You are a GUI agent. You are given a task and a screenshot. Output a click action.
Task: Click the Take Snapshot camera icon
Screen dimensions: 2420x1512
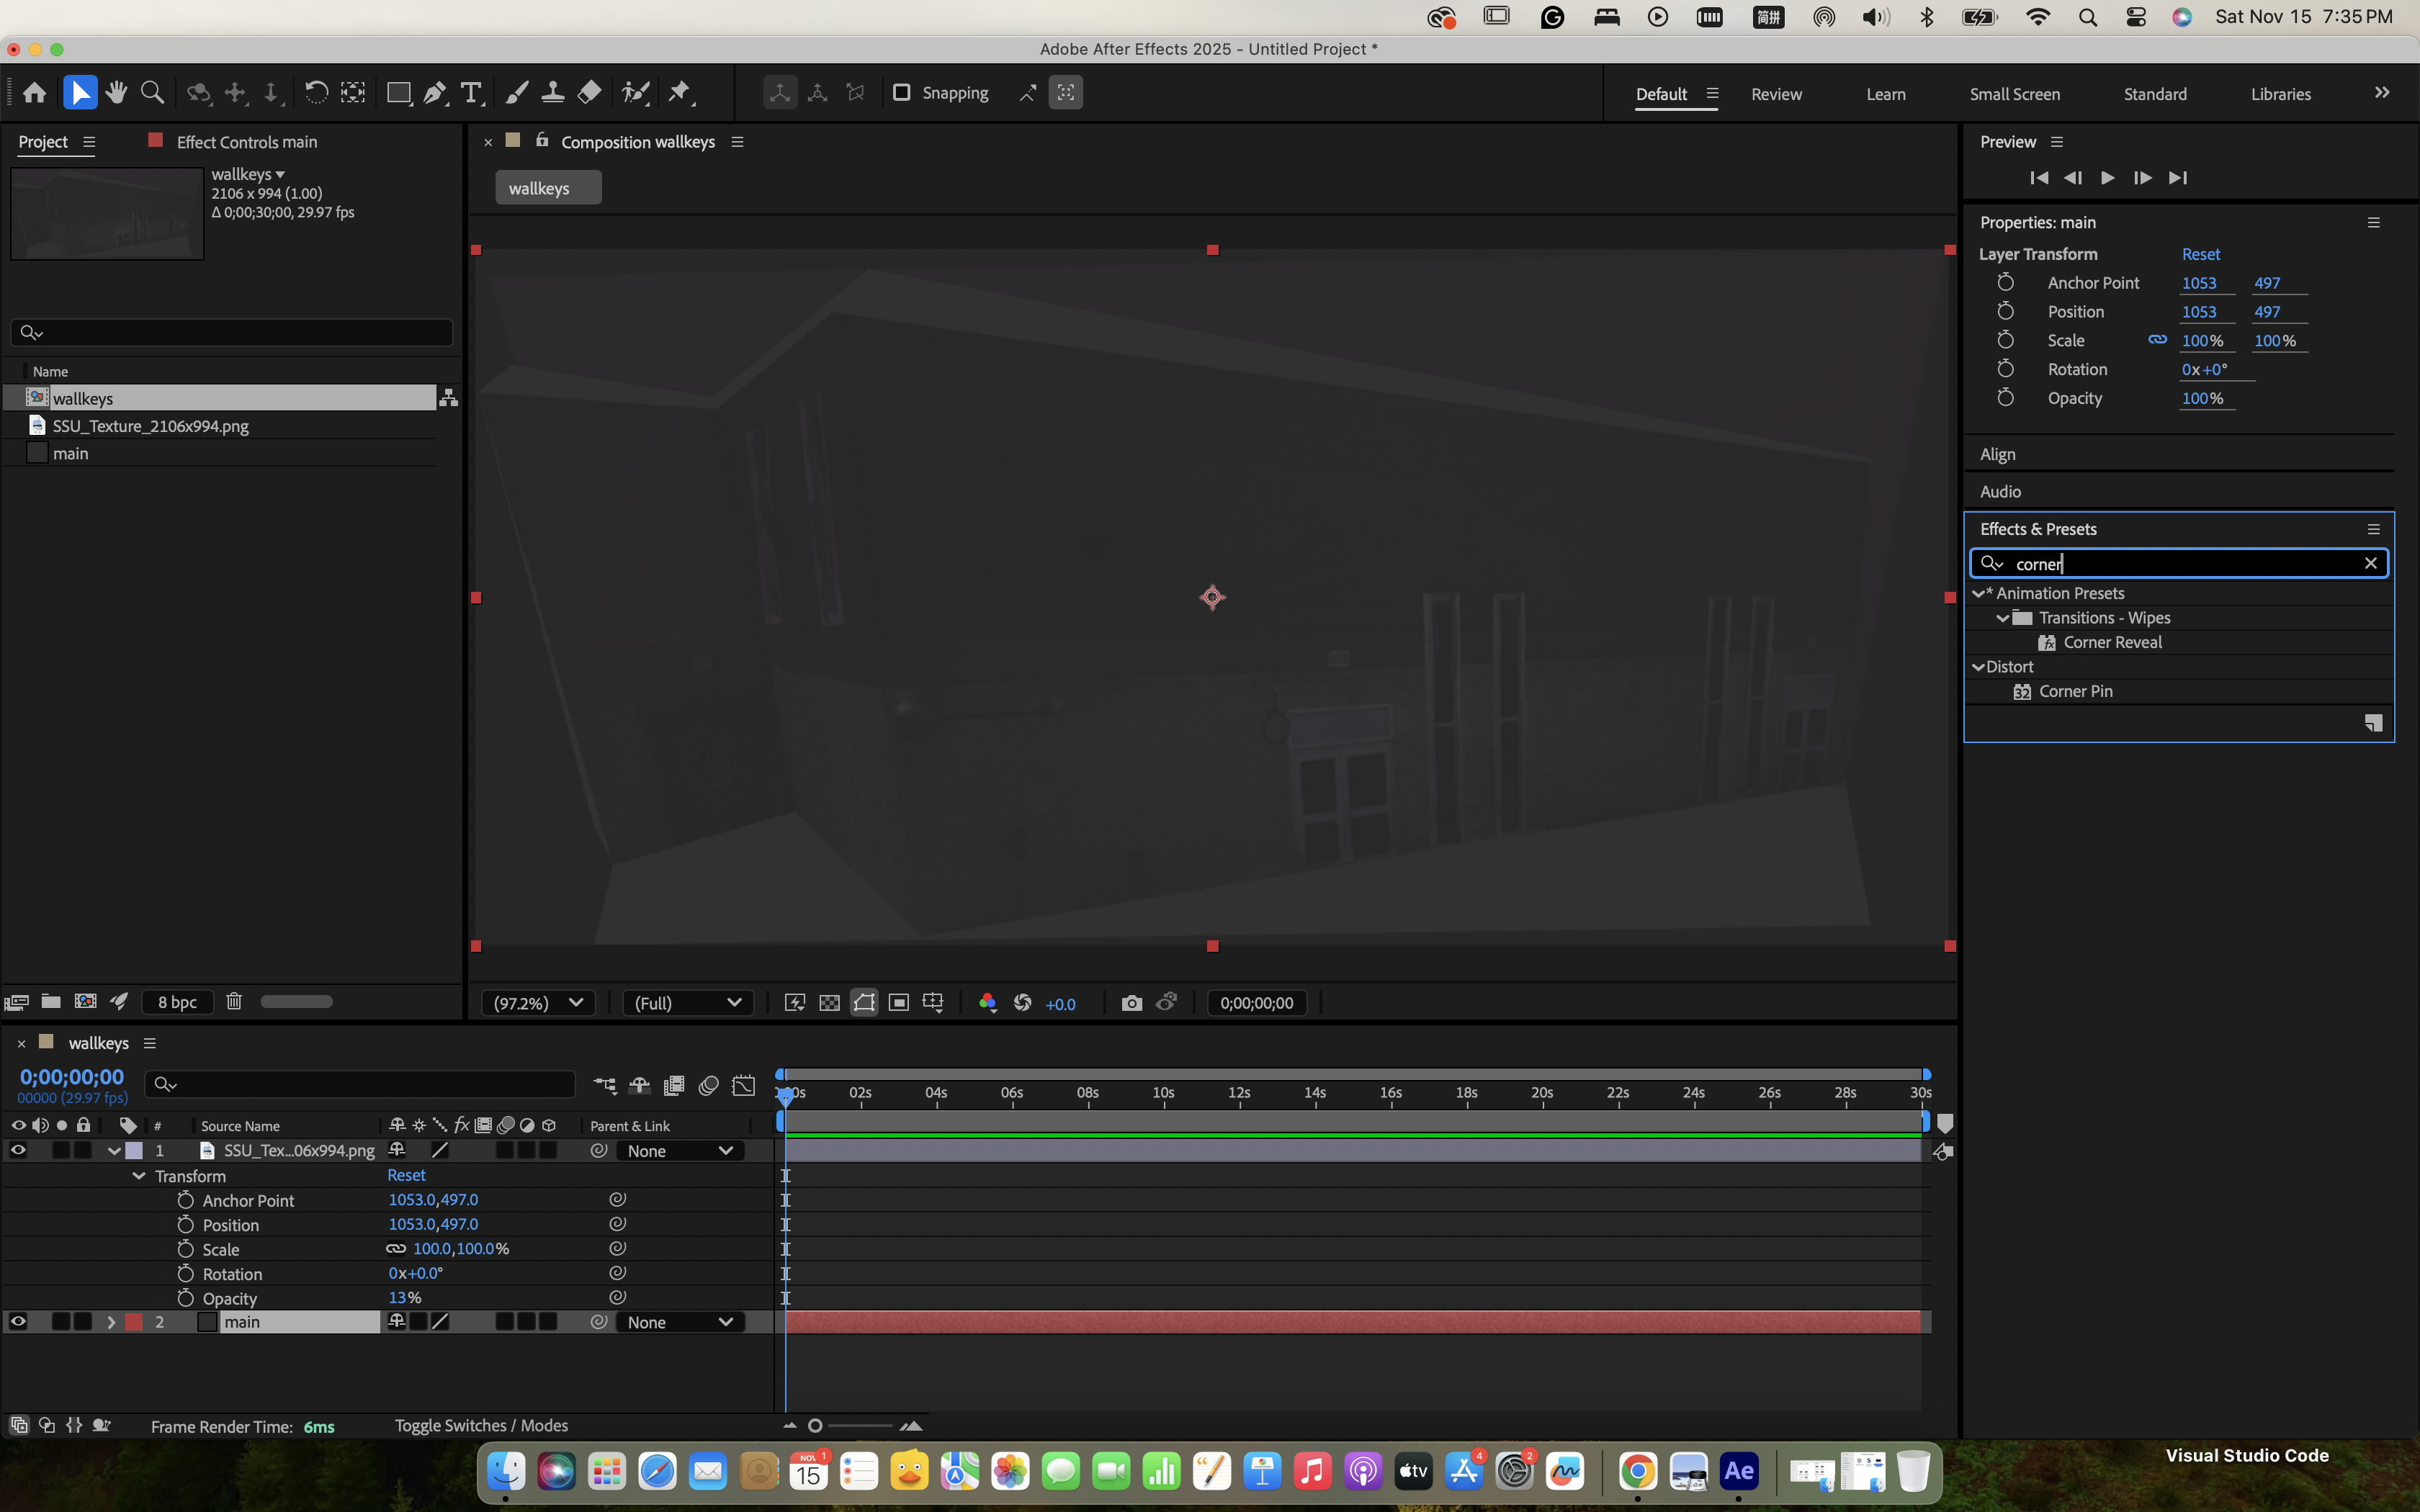[1131, 1003]
